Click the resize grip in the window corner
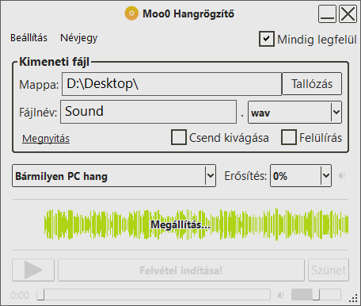Screen dimensions: 361x306 coord(353,298)
